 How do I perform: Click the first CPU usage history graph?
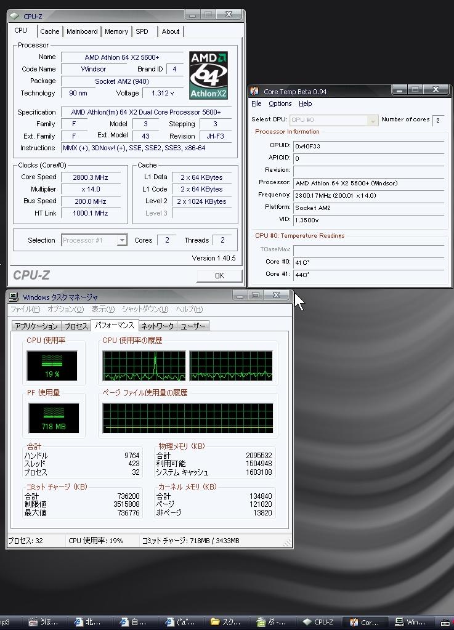click(x=144, y=366)
